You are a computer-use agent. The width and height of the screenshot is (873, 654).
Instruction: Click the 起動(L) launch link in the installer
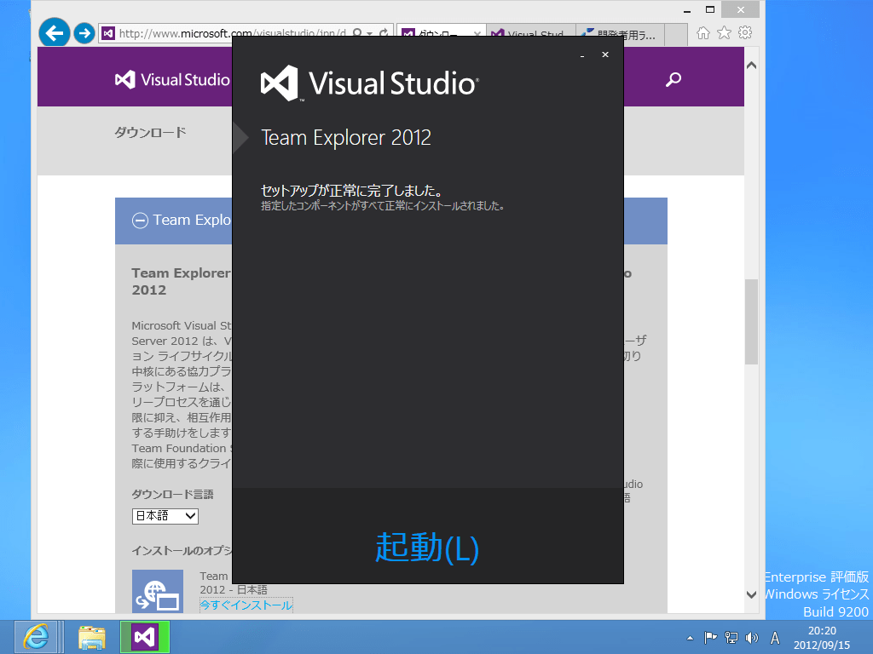point(427,548)
